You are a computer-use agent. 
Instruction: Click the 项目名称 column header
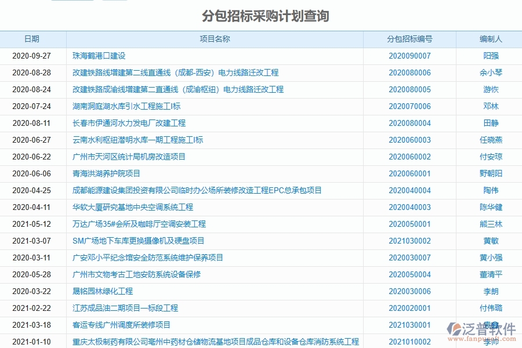click(215, 39)
